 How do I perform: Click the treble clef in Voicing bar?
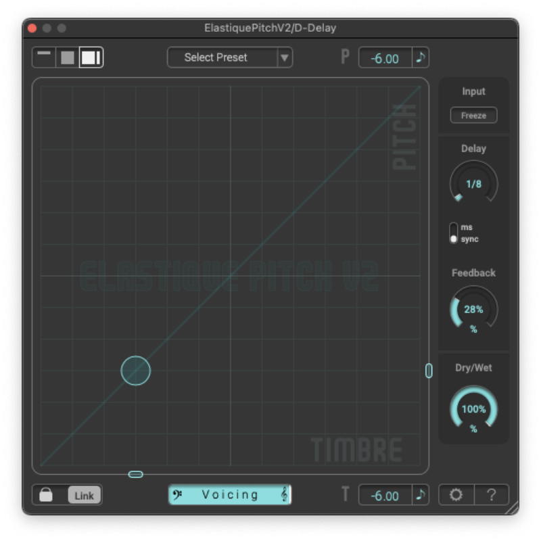[284, 495]
